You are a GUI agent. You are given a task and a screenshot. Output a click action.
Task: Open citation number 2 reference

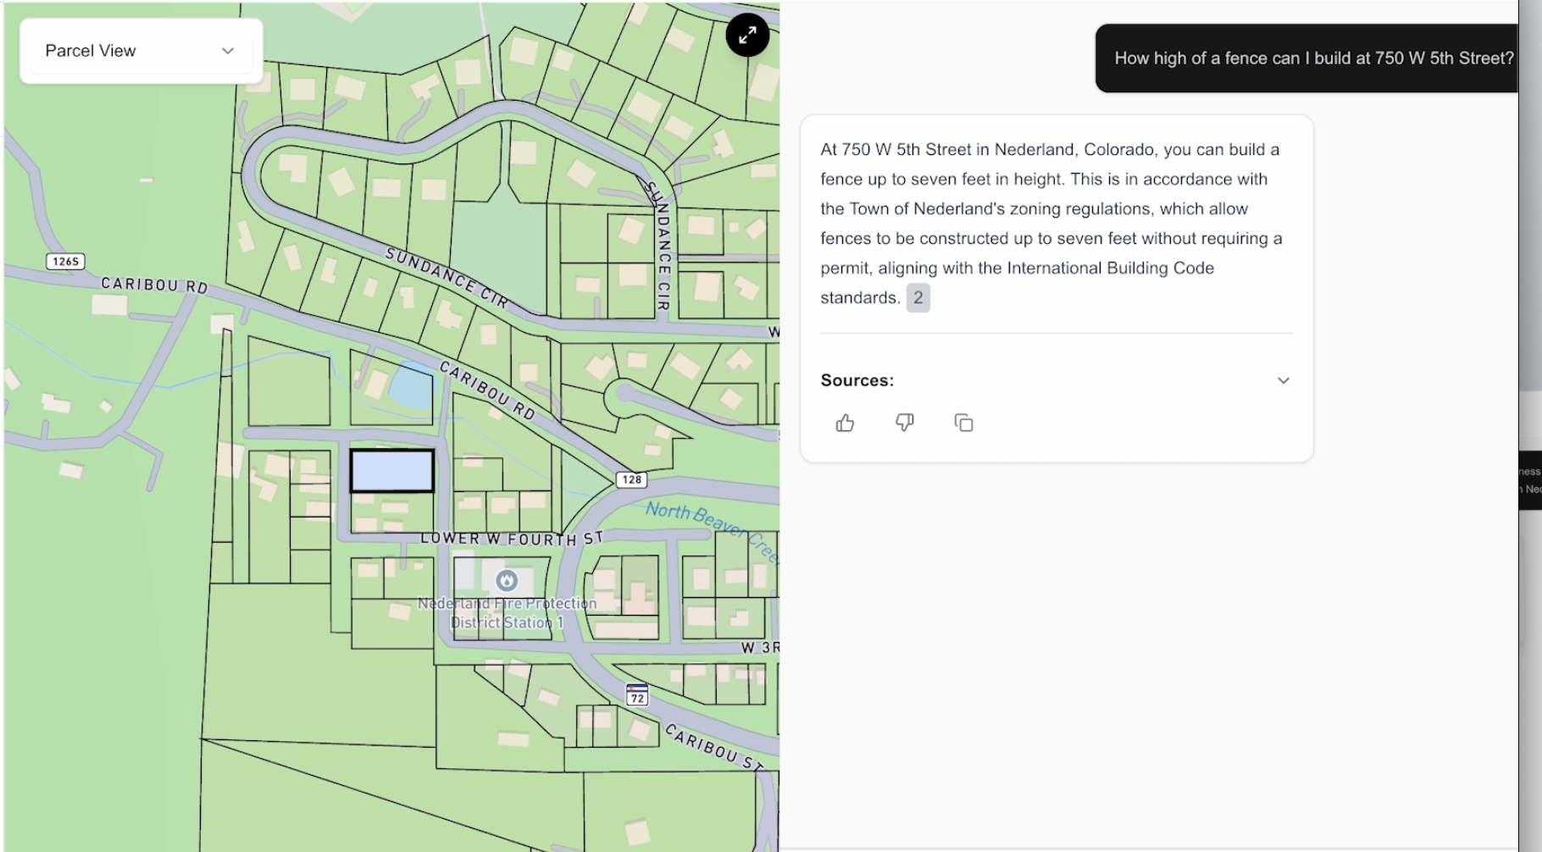click(x=918, y=298)
